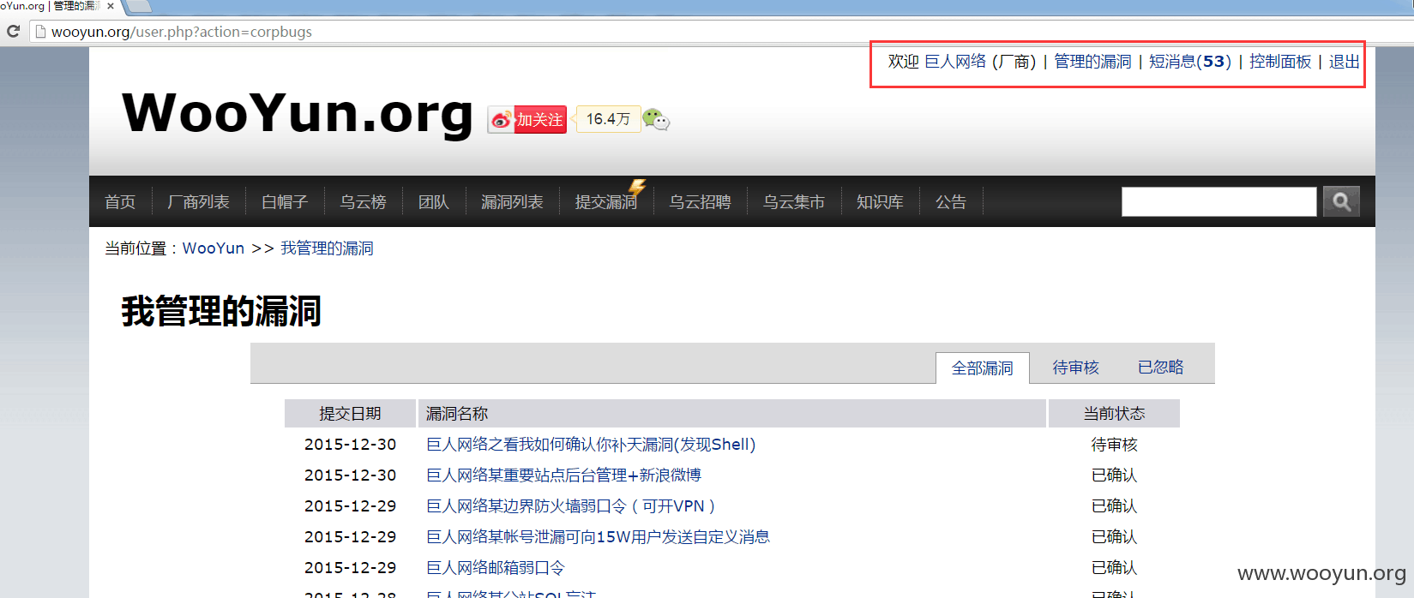Image resolution: width=1414 pixels, height=598 pixels.
Task: Click the page icon in address bar
Action: pyautogui.click(x=39, y=32)
